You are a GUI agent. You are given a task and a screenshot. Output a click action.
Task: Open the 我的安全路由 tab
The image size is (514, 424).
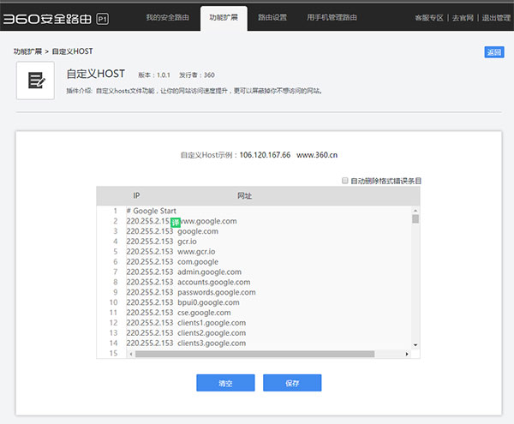pyautogui.click(x=167, y=17)
